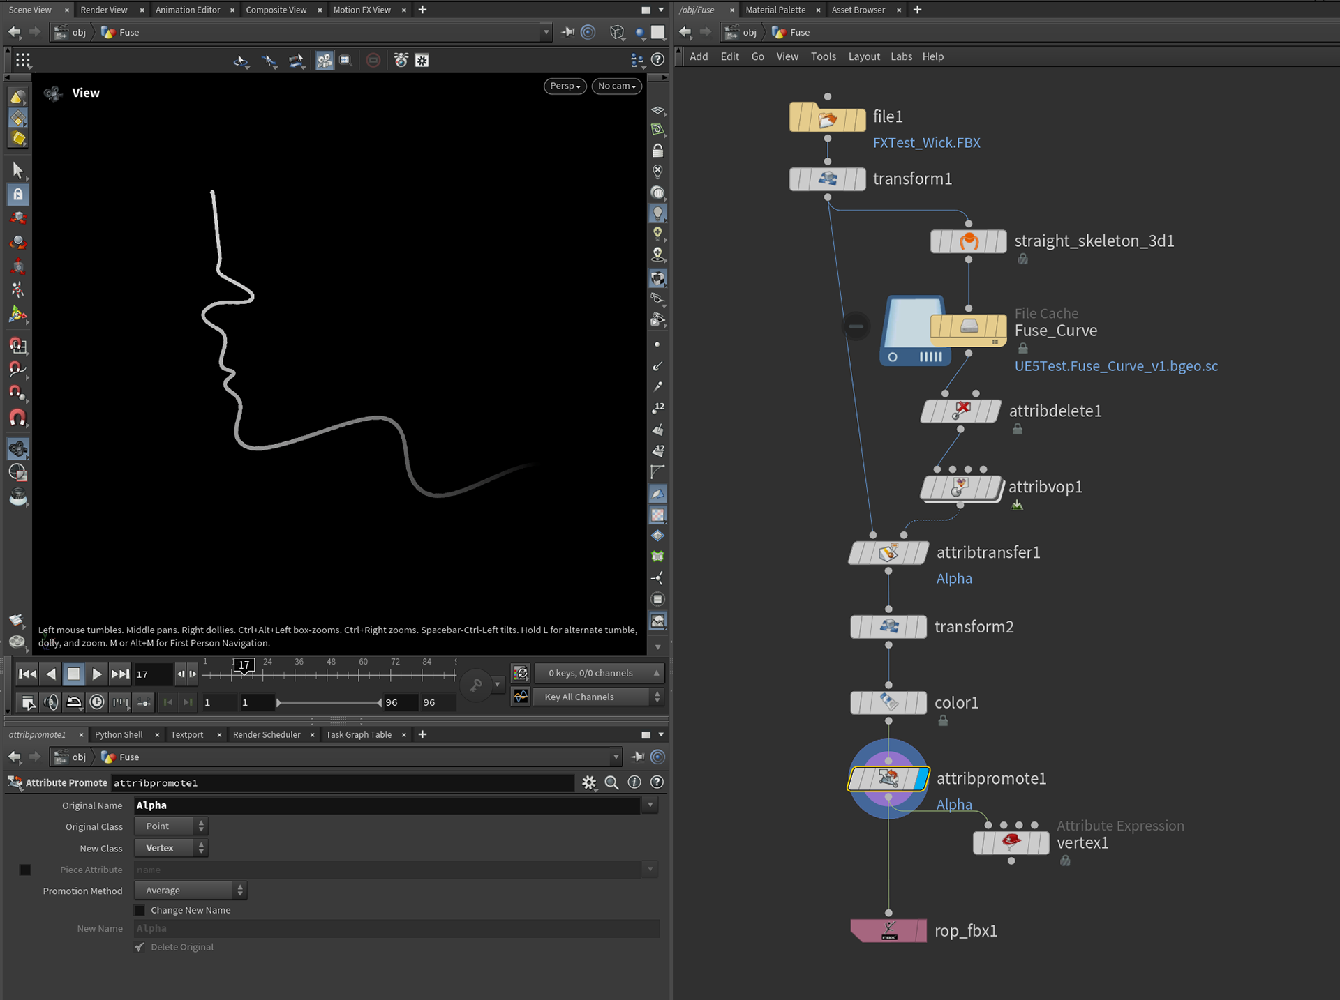Enable Change New Name checkbox
The height and width of the screenshot is (1000, 1340).
140,910
